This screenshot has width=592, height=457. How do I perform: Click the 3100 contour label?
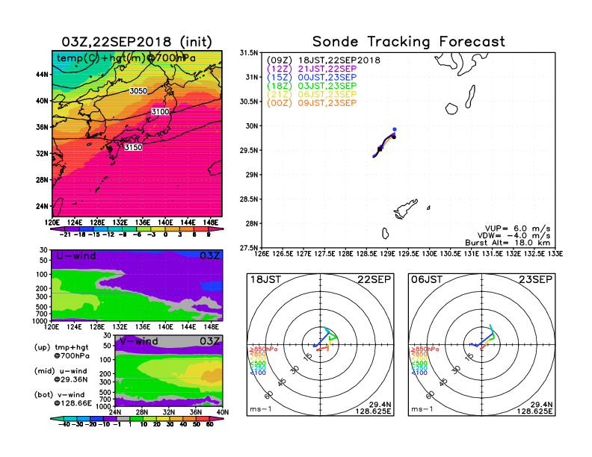tap(160, 111)
